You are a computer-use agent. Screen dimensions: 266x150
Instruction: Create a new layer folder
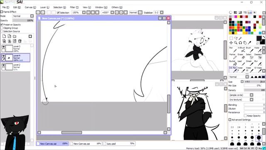15,36
